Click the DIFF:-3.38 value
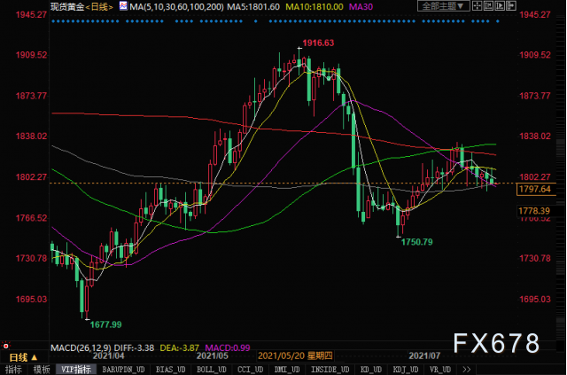This screenshot has width=567, height=375. [134, 348]
